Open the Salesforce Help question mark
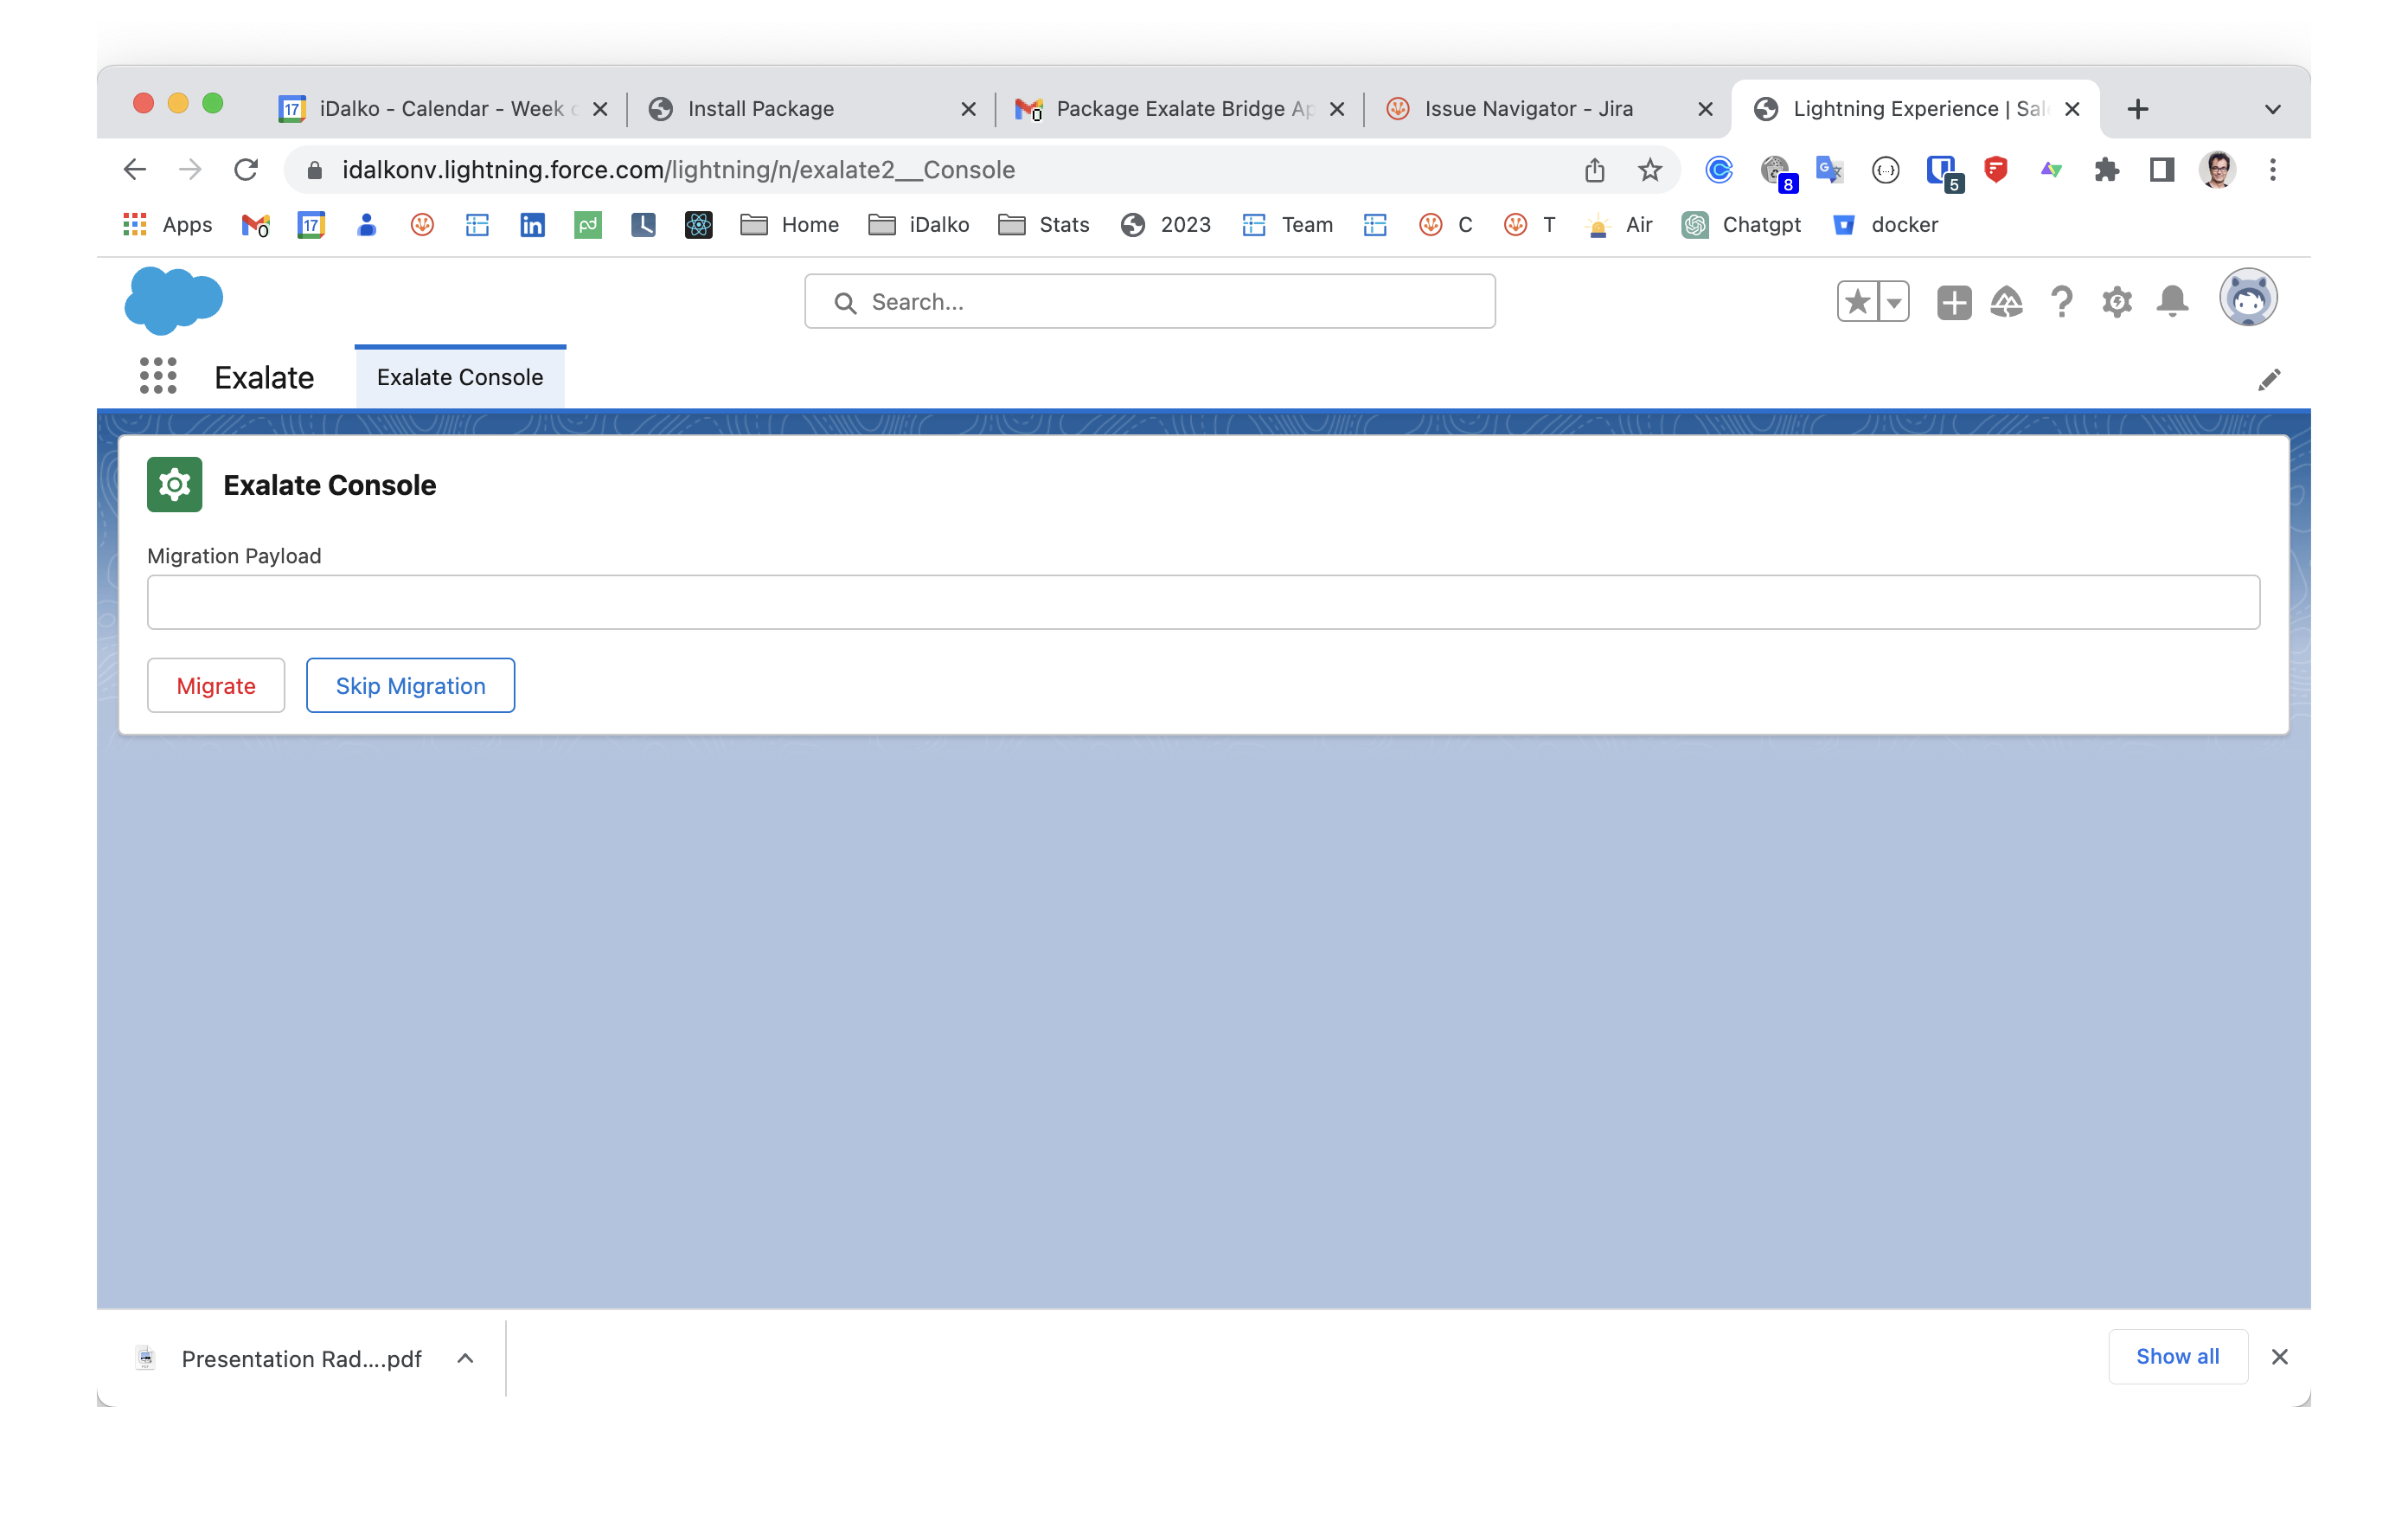 pyautogui.click(x=2061, y=301)
